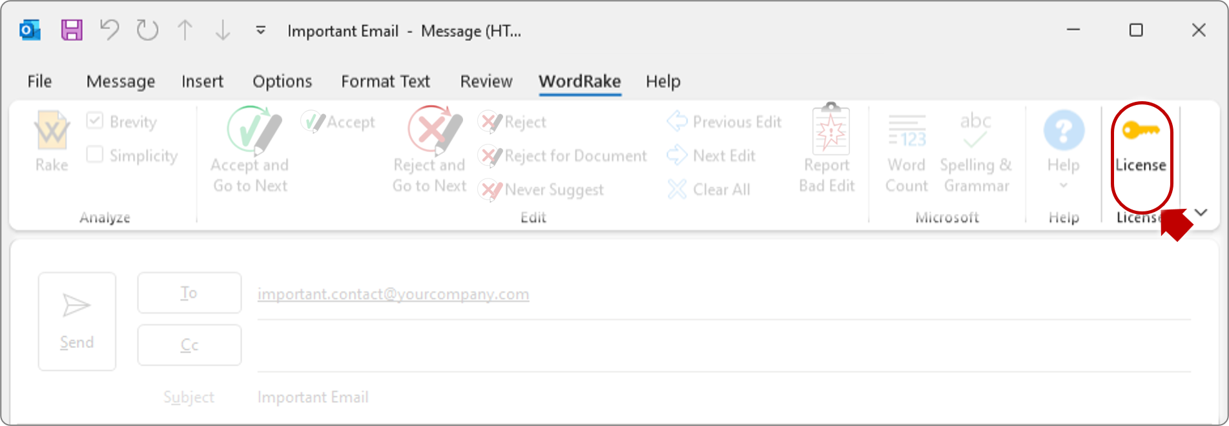
Task: Collapse the ribbon with the chevron
Action: click(x=1201, y=212)
